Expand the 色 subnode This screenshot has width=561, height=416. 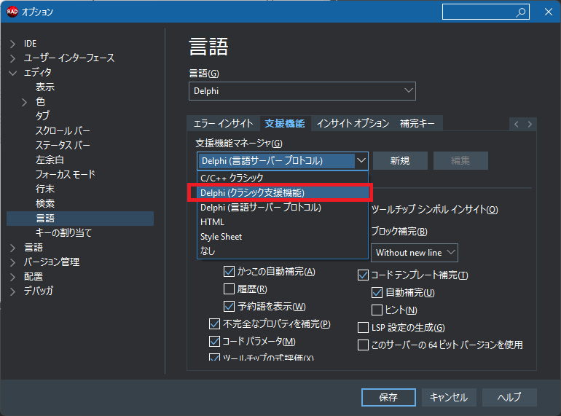24,102
